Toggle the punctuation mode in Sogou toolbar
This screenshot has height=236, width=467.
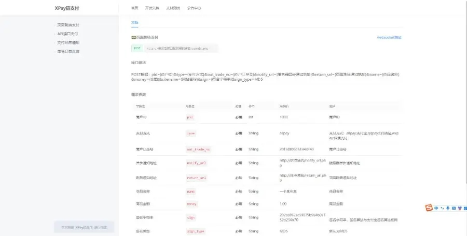(x=442, y=209)
